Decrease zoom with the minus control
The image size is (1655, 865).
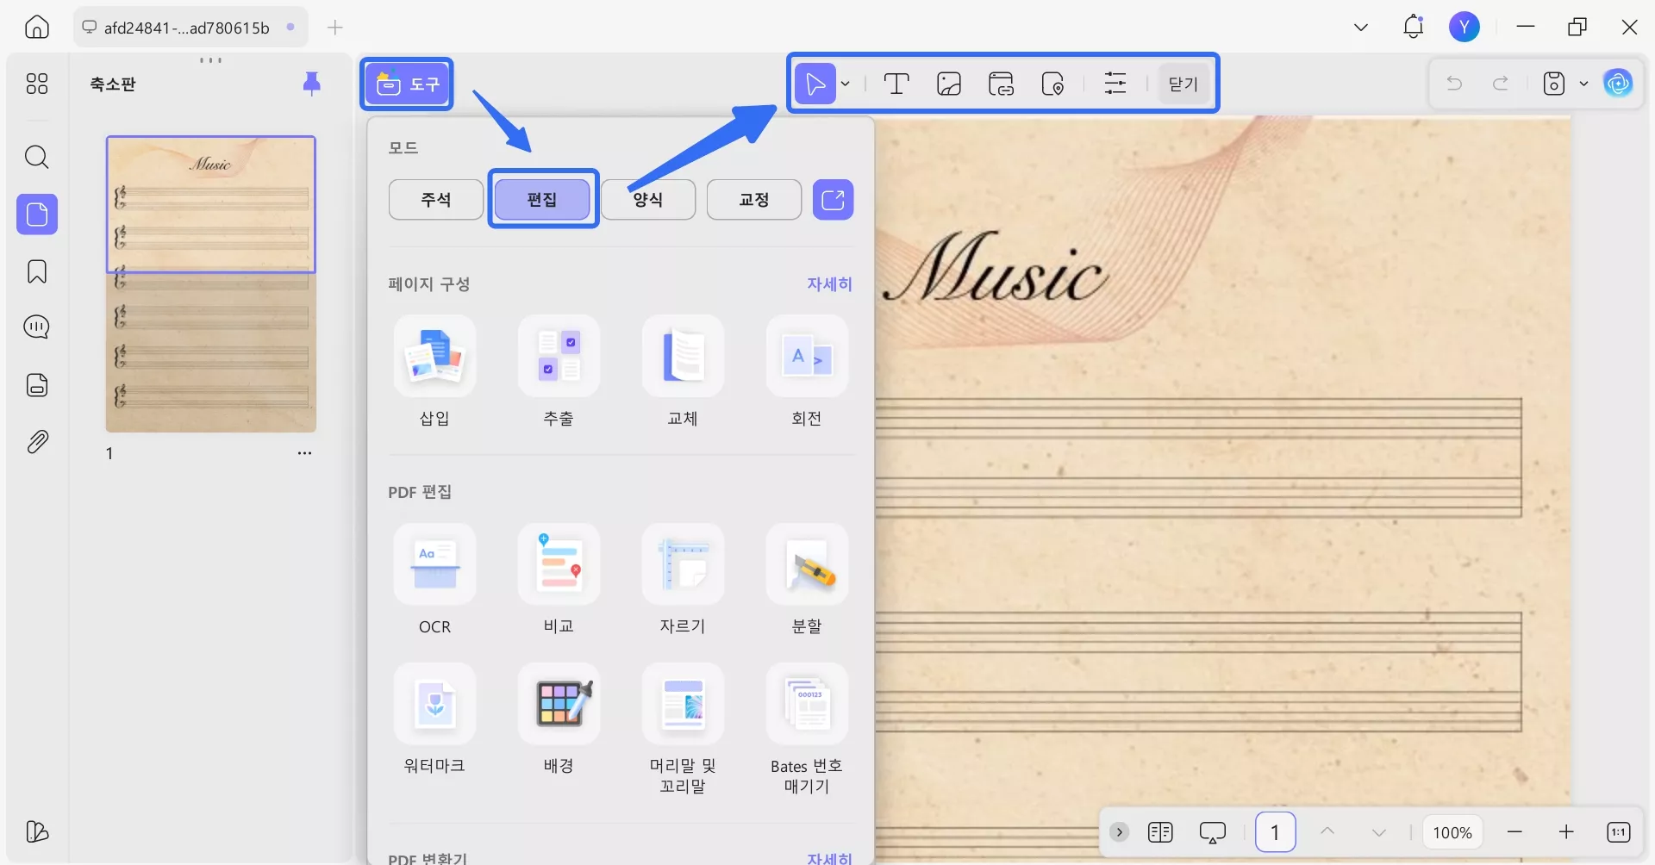(1514, 831)
